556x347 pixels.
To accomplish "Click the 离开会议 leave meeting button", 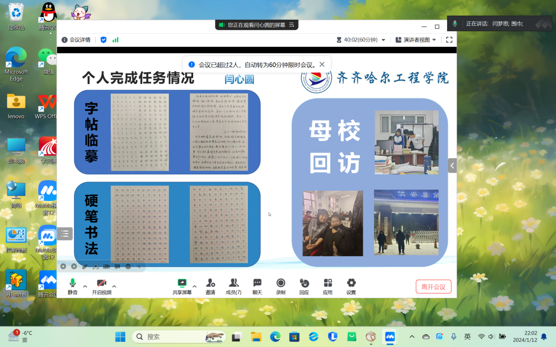I will pos(433,287).
